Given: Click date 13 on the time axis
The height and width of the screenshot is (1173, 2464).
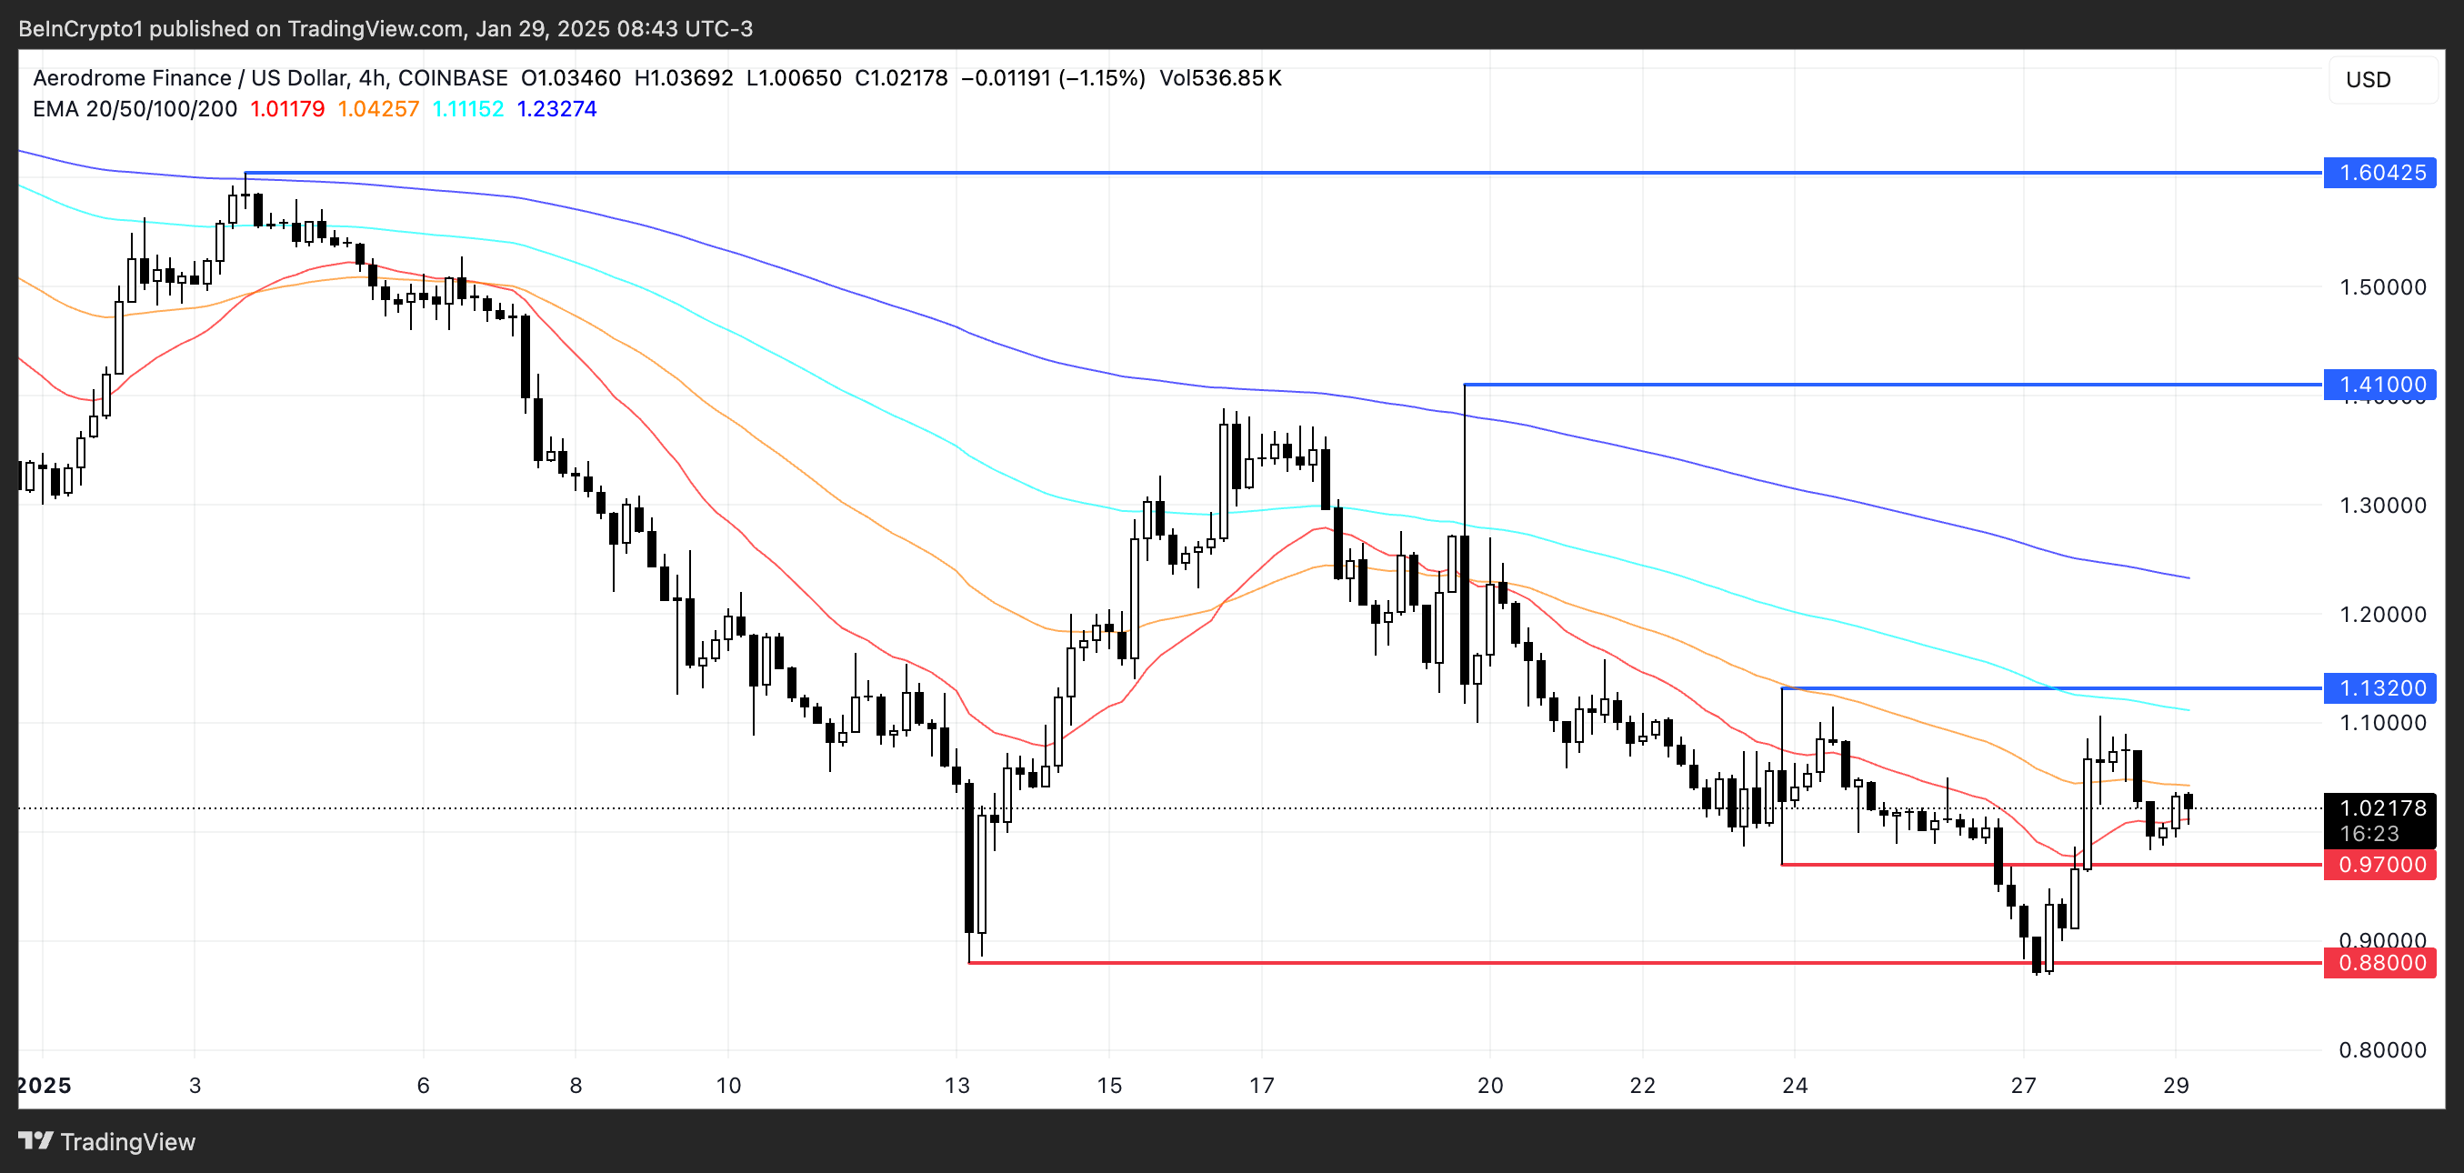Looking at the screenshot, I should coord(957,1085).
